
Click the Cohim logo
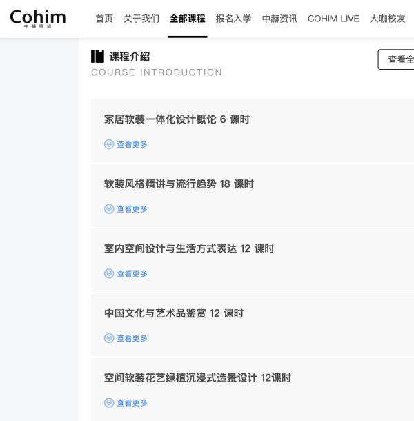[38, 18]
